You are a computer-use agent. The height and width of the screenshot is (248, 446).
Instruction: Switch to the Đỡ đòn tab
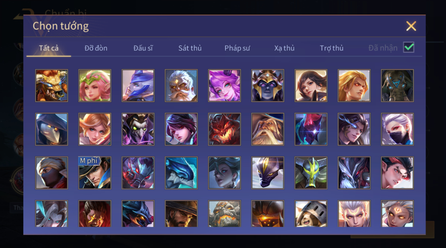pos(96,48)
